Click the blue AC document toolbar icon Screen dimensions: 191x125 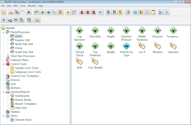pyautogui.click(x=108, y=12)
